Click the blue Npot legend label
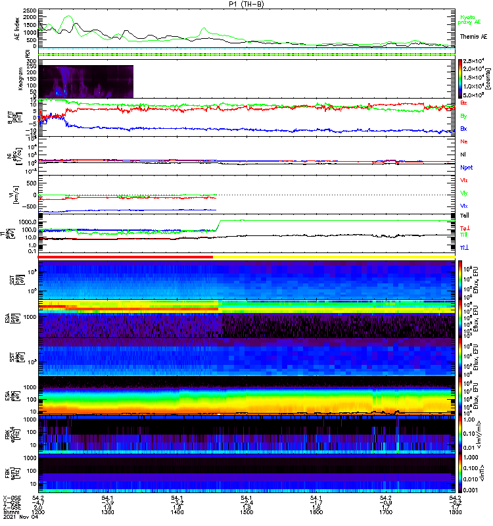The width and height of the screenshot is (493, 526). click(467, 168)
